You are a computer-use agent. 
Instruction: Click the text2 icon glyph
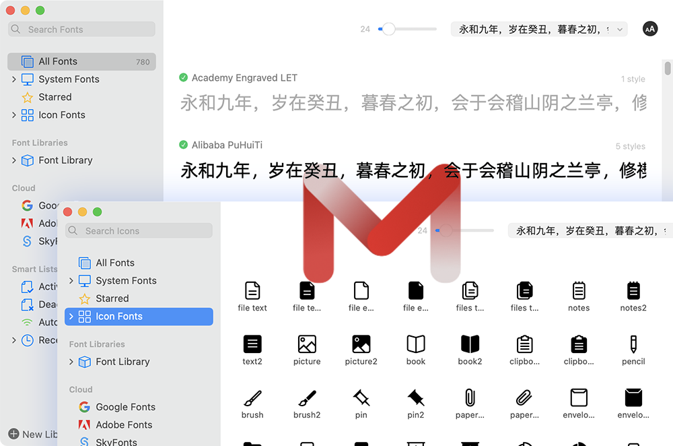(252, 344)
